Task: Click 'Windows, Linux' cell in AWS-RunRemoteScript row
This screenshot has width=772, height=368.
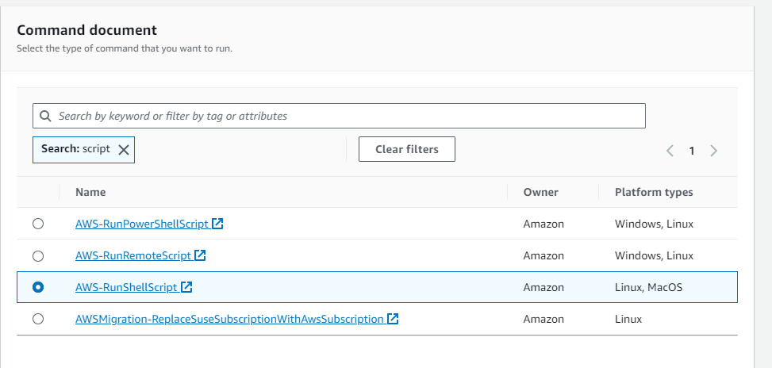Action: click(654, 256)
